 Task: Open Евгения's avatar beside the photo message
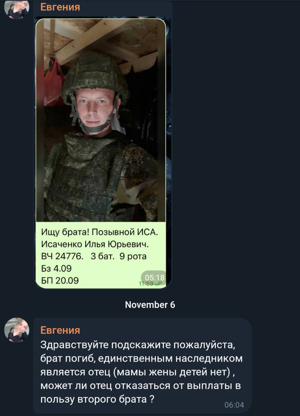[17, 8]
